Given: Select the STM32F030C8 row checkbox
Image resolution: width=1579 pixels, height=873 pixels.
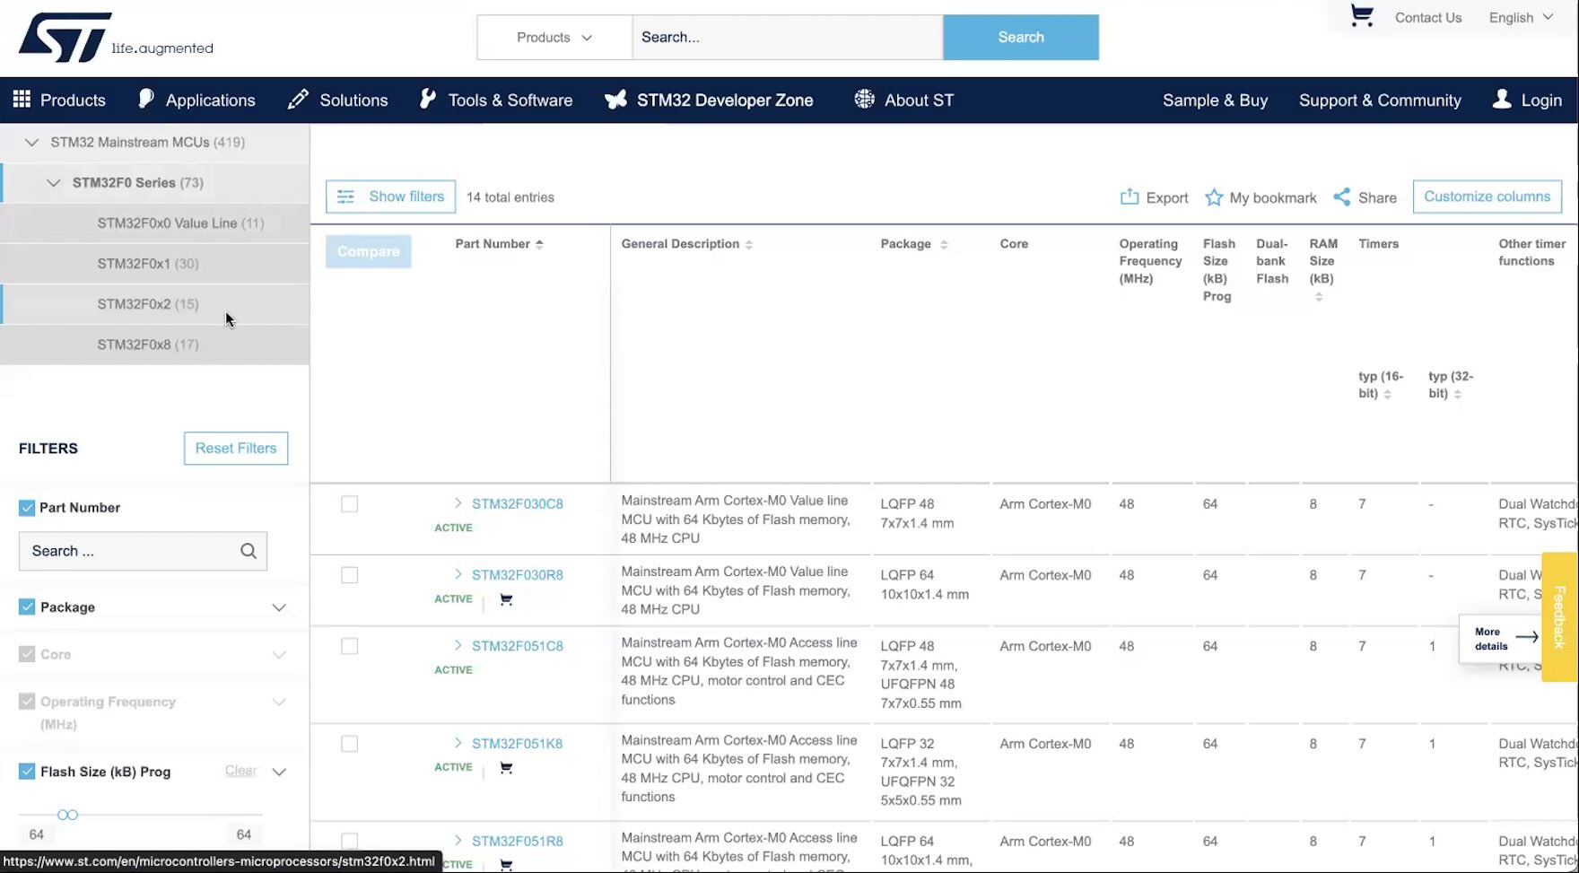Looking at the screenshot, I should pos(350,504).
